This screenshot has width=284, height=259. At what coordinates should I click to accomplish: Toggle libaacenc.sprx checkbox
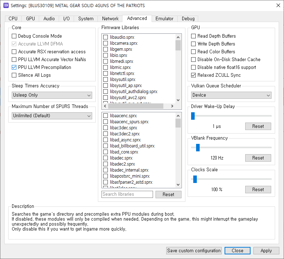coord(105,116)
